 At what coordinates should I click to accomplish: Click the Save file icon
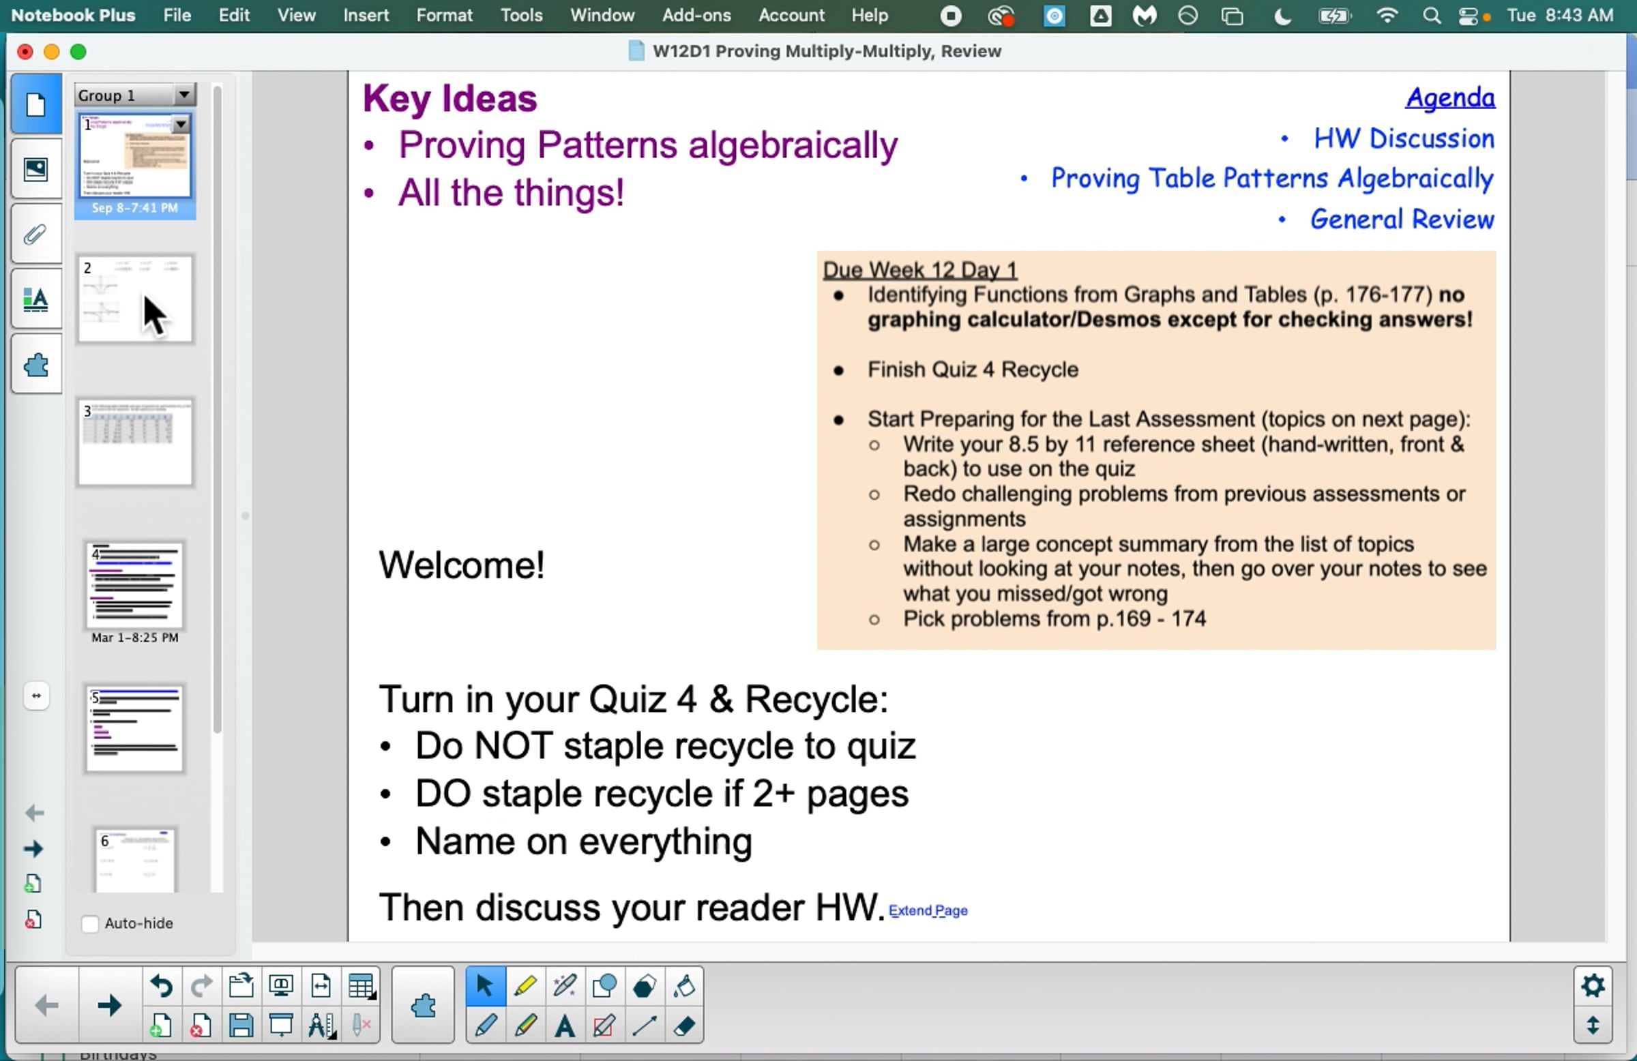click(241, 1026)
